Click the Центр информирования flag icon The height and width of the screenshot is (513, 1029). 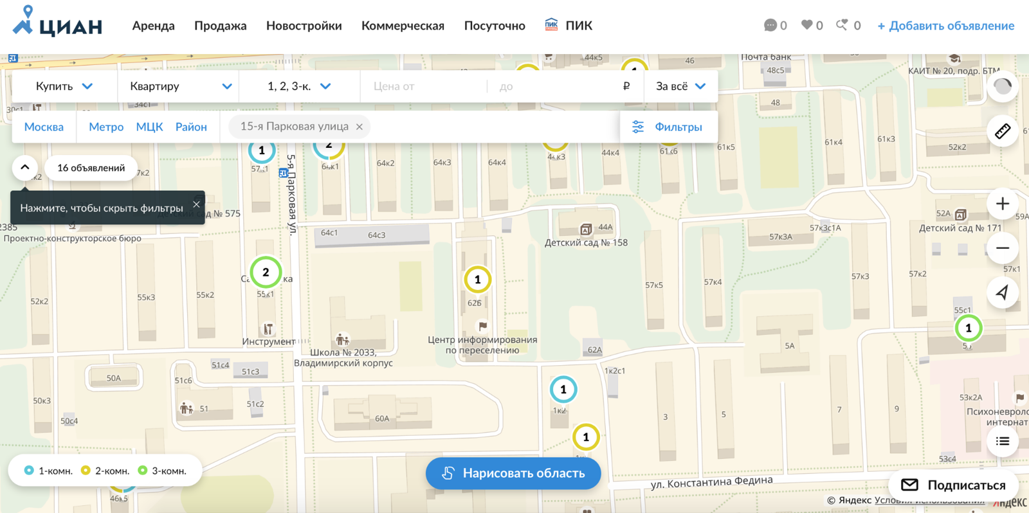(482, 326)
